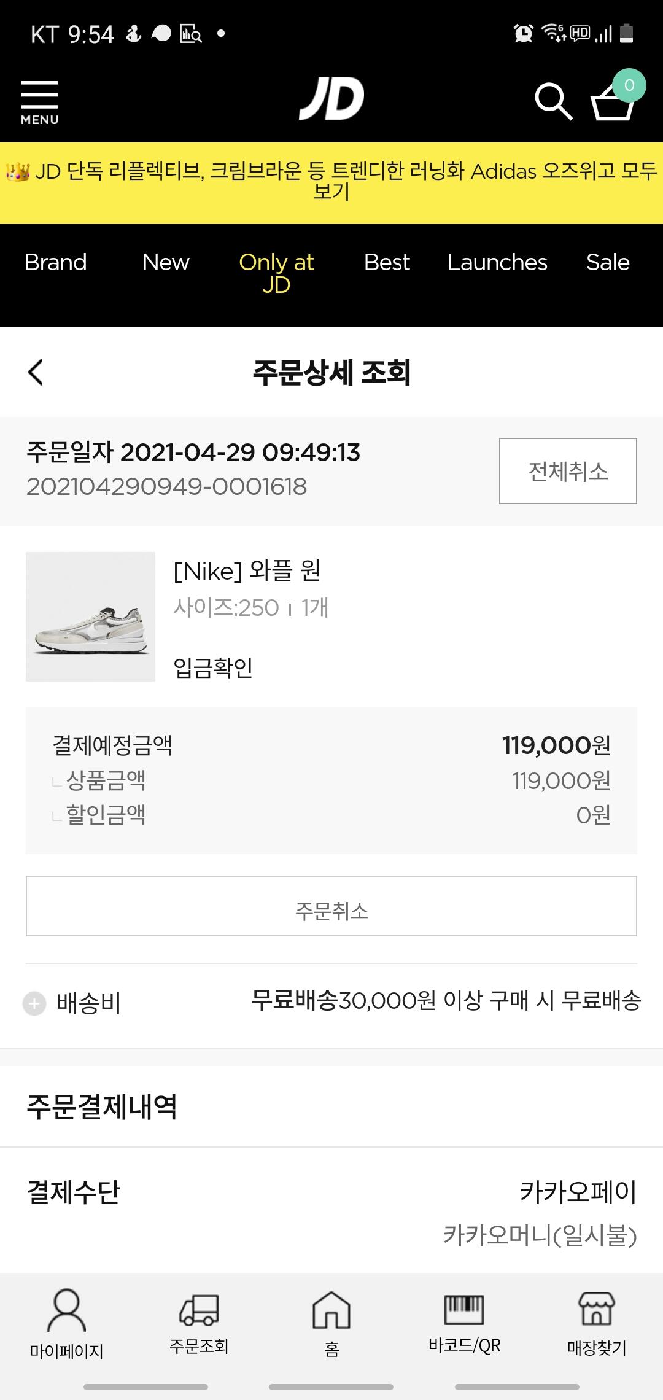The image size is (663, 1400).
Task: Open the Nike 와플 원 shoe thumbnail
Action: pos(90,616)
